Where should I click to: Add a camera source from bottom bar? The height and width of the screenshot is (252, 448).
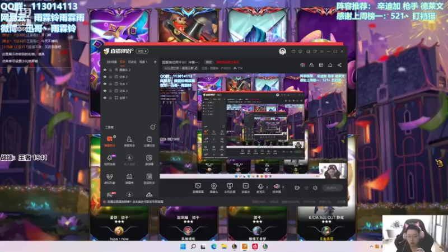pos(214,188)
